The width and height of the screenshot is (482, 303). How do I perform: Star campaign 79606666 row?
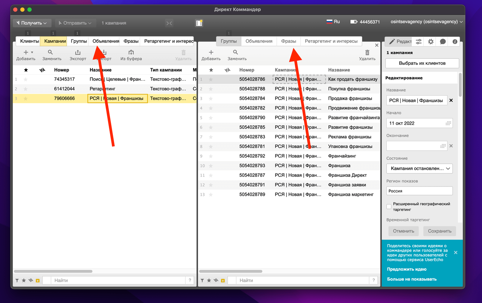(26, 98)
